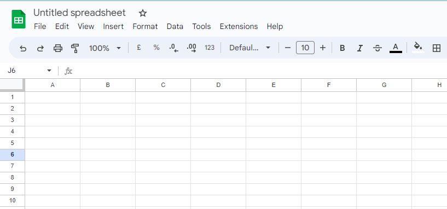Open the 100% zoom dropdown
This screenshot has height=209, width=447.
(x=105, y=48)
